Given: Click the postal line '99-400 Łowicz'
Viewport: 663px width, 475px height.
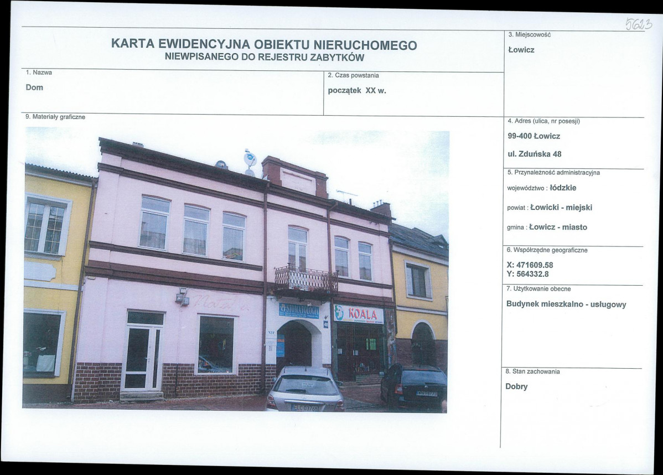Looking at the screenshot, I should point(534,136).
